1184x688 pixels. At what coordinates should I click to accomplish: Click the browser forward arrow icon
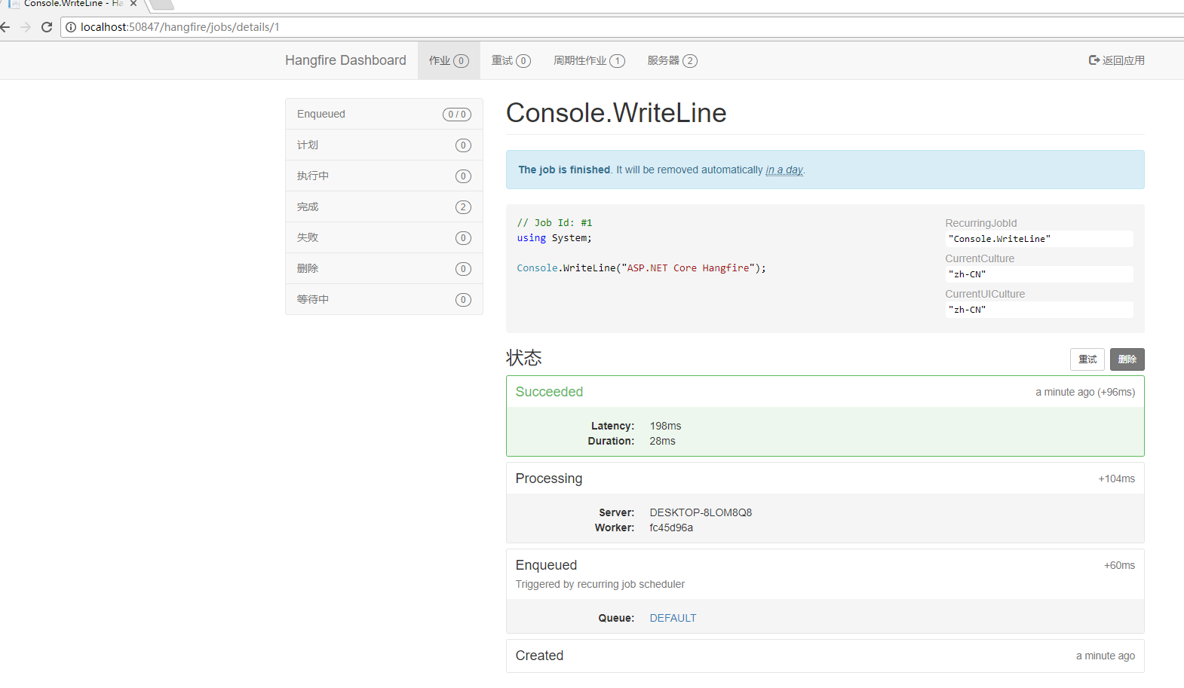coord(26,27)
